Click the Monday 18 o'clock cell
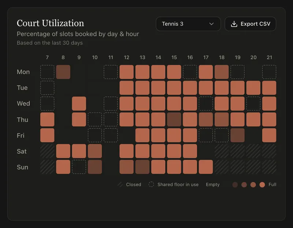 click(x=222, y=72)
